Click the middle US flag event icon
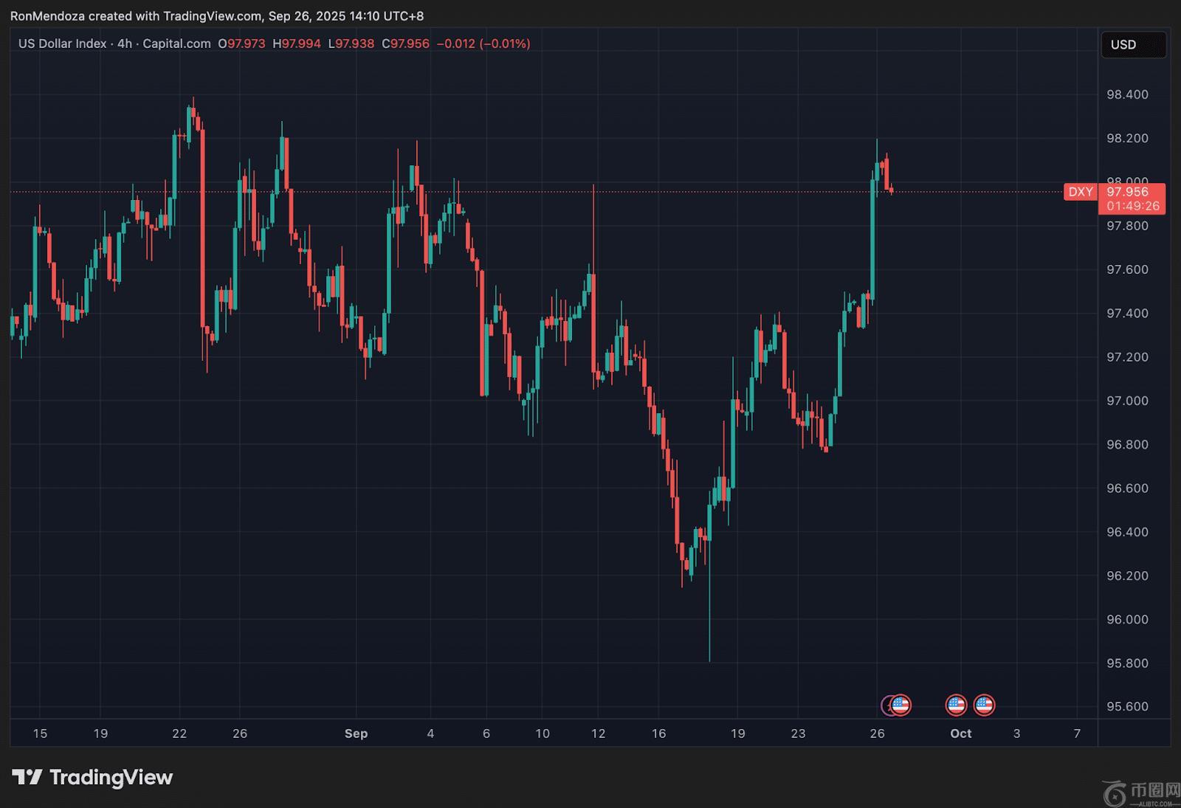Viewport: 1181px width, 808px height. tap(956, 705)
